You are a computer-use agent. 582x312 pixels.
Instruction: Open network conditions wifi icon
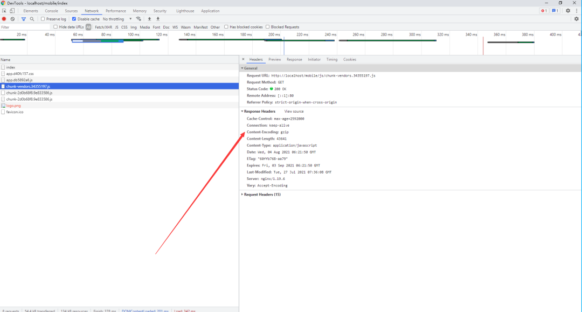click(x=138, y=19)
